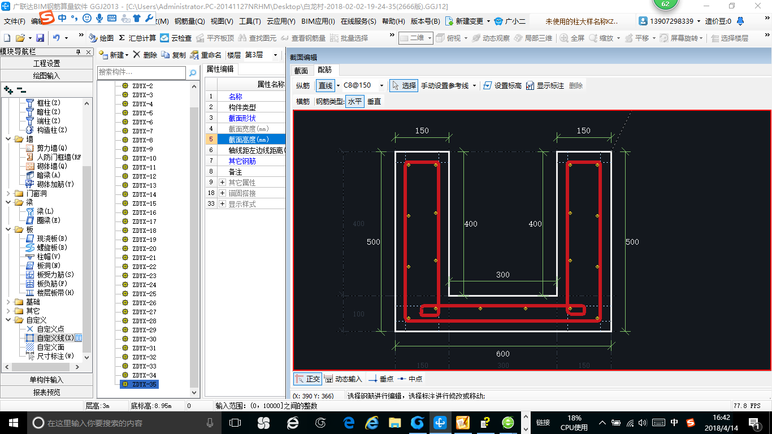Select the 垂直 rebar type

click(374, 102)
